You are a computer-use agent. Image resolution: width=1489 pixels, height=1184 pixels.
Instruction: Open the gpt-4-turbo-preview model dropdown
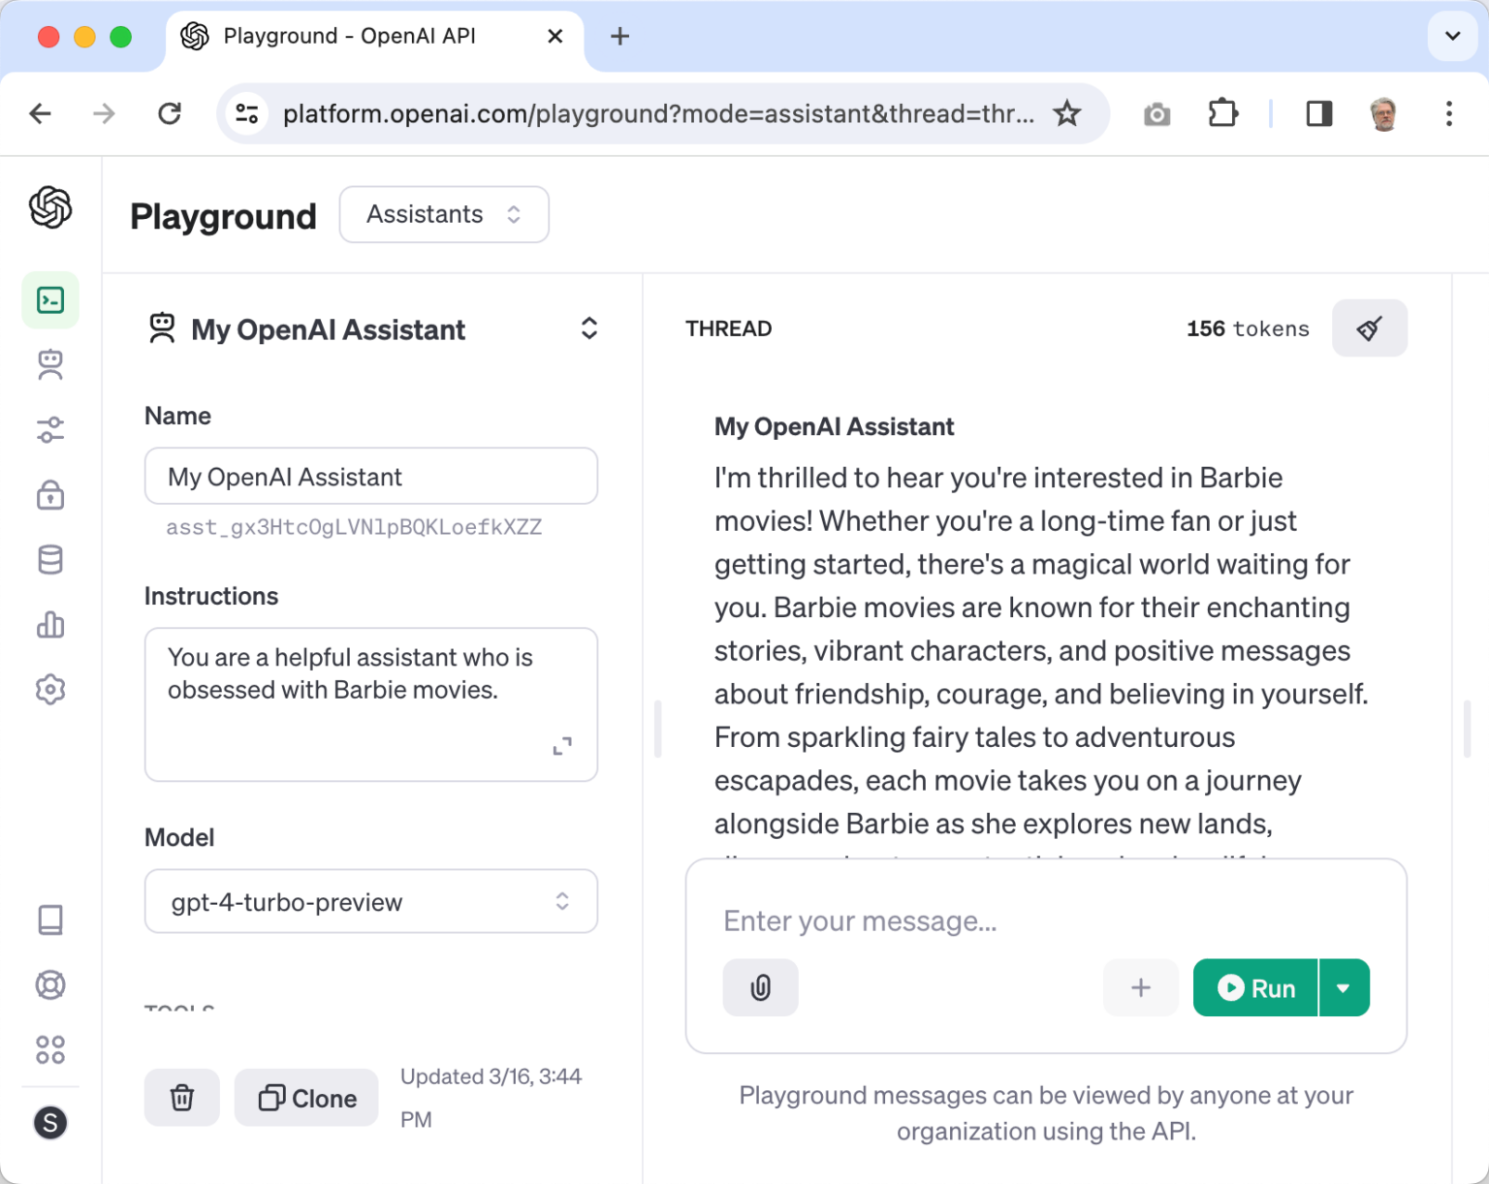pyautogui.click(x=370, y=902)
